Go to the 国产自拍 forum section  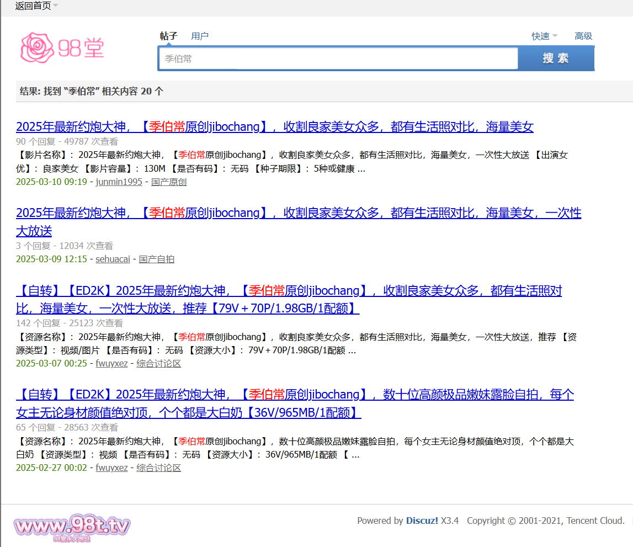click(x=157, y=259)
